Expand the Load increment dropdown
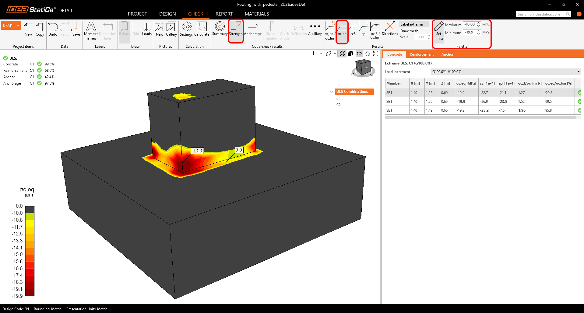 click(578, 72)
